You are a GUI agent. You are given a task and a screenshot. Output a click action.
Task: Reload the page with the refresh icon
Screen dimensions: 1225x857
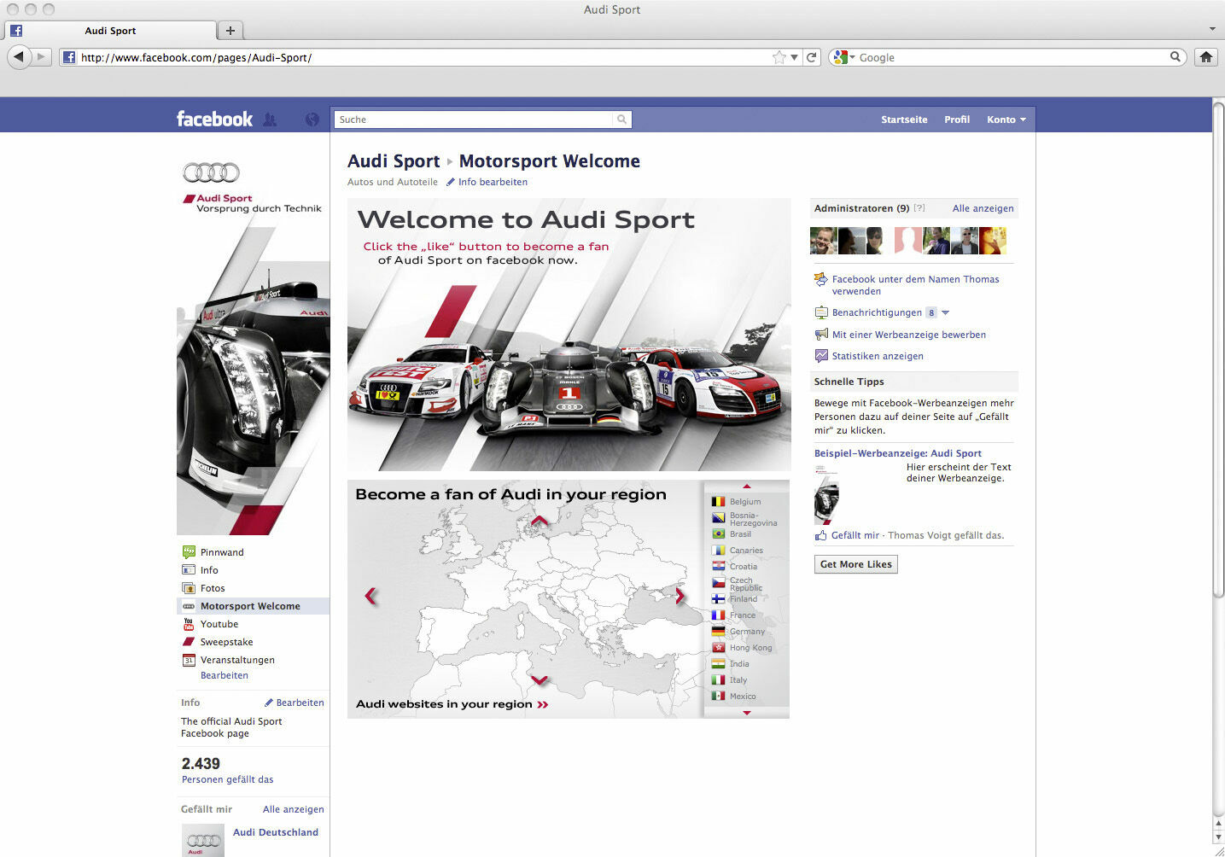coord(812,57)
